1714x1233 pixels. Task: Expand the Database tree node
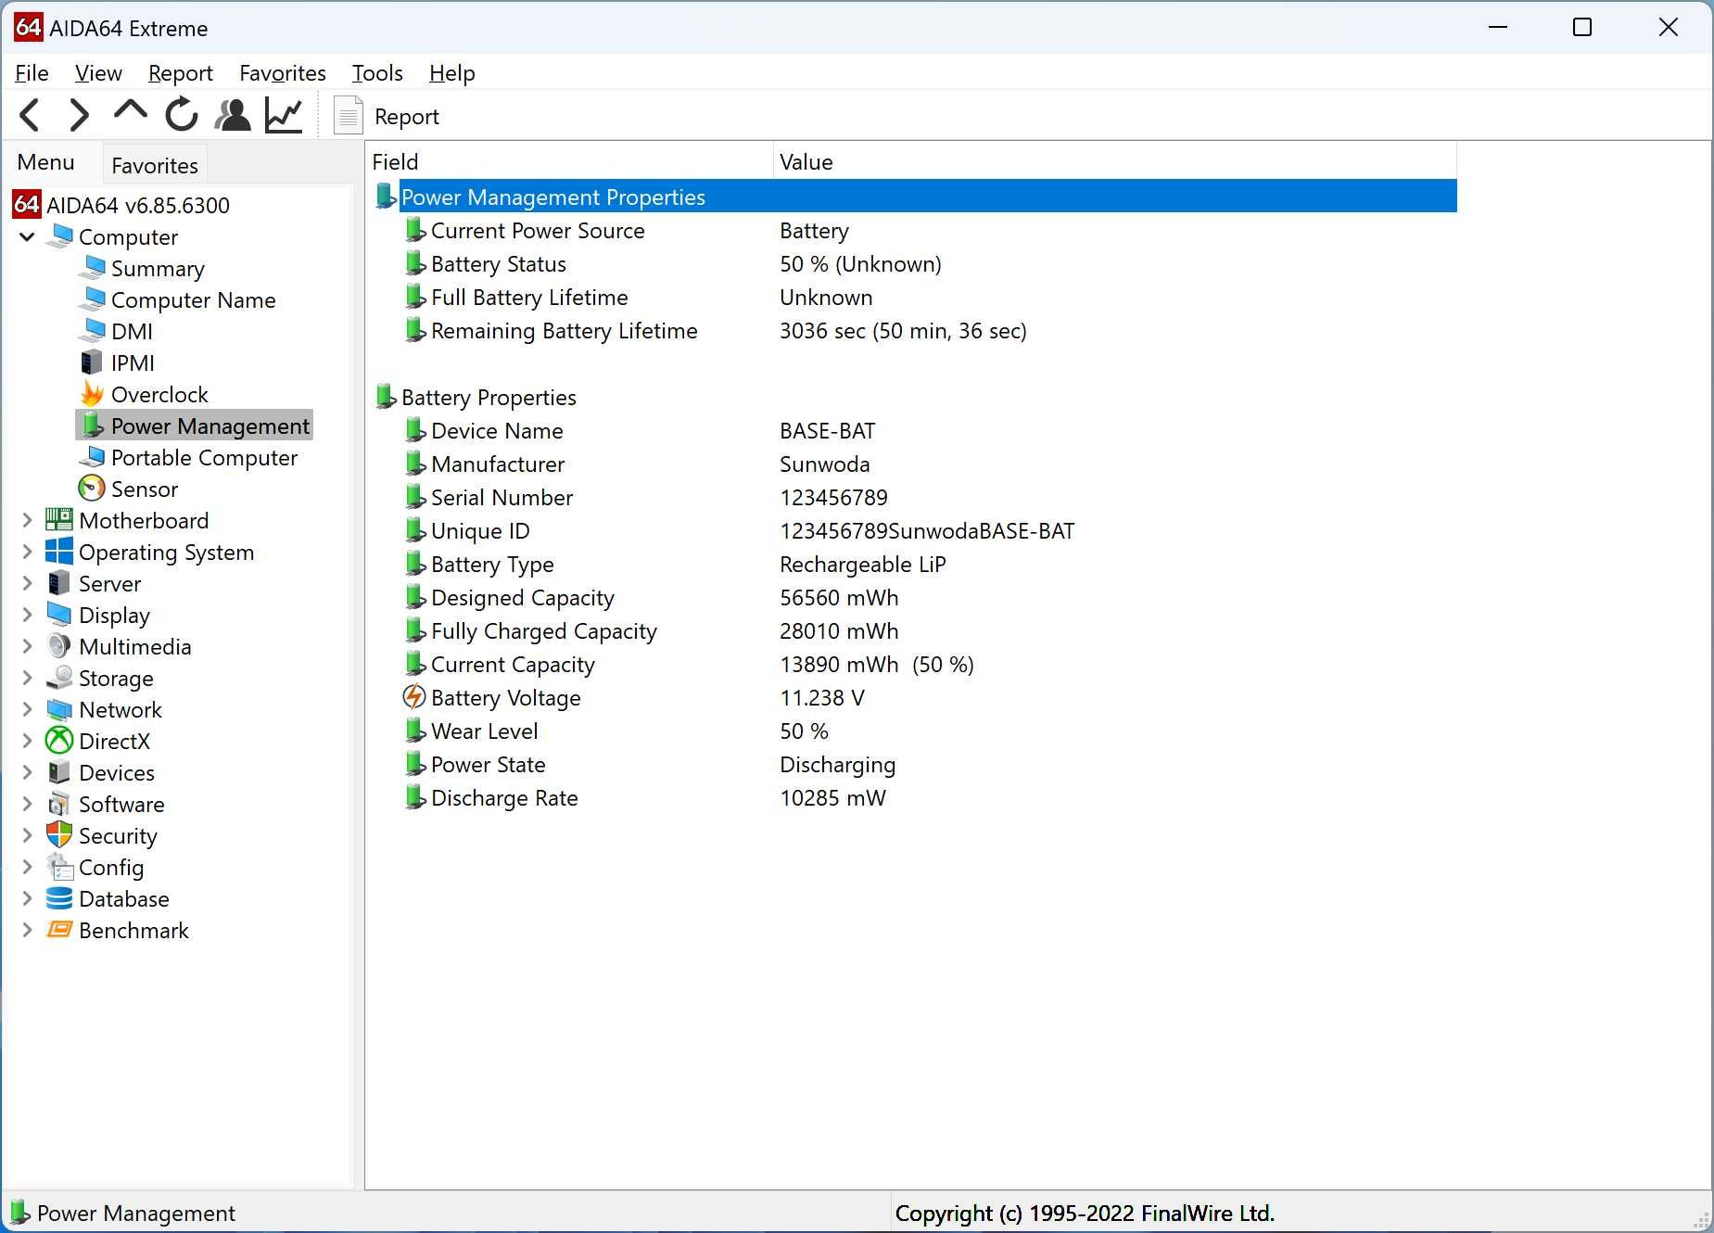pyautogui.click(x=27, y=898)
